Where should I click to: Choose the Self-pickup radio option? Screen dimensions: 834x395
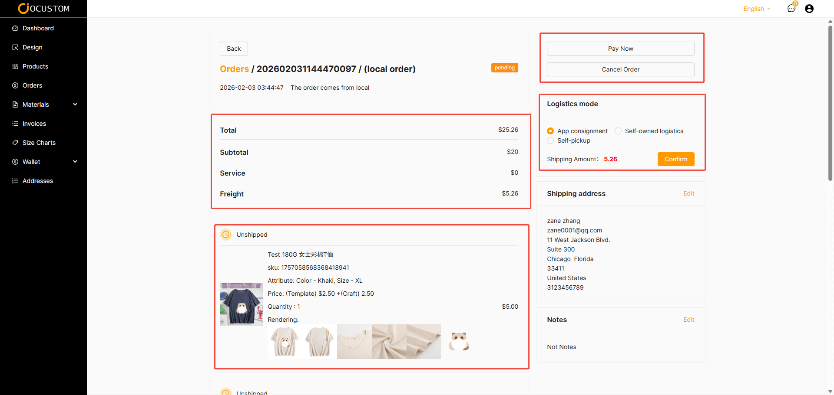(550, 140)
